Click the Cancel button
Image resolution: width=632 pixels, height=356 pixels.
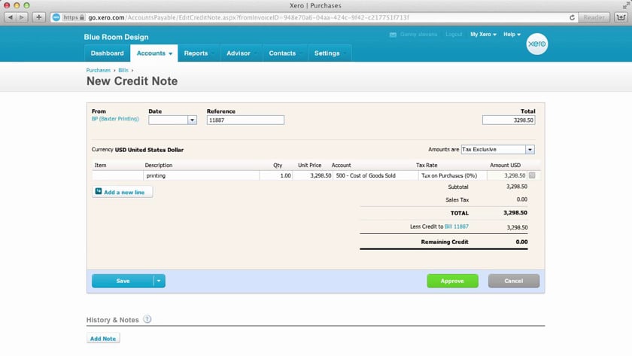(513, 281)
